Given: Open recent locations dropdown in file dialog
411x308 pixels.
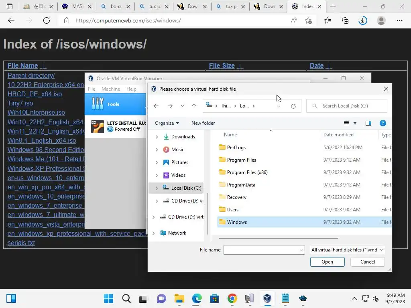Looking at the screenshot, I should pos(182,106).
